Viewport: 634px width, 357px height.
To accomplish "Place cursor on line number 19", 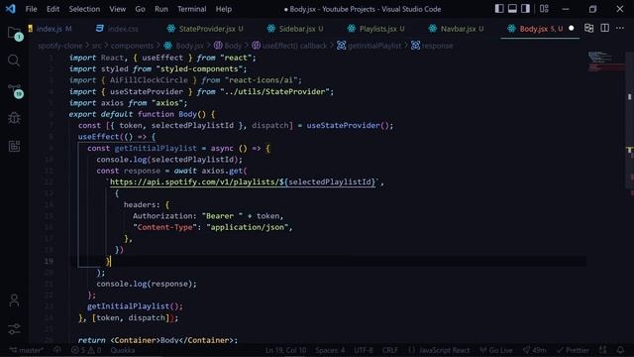I will pyautogui.click(x=49, y=261).
